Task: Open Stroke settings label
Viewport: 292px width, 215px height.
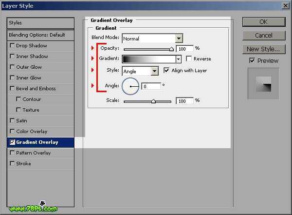Action: pyautogui.click(x=23, y=163)
